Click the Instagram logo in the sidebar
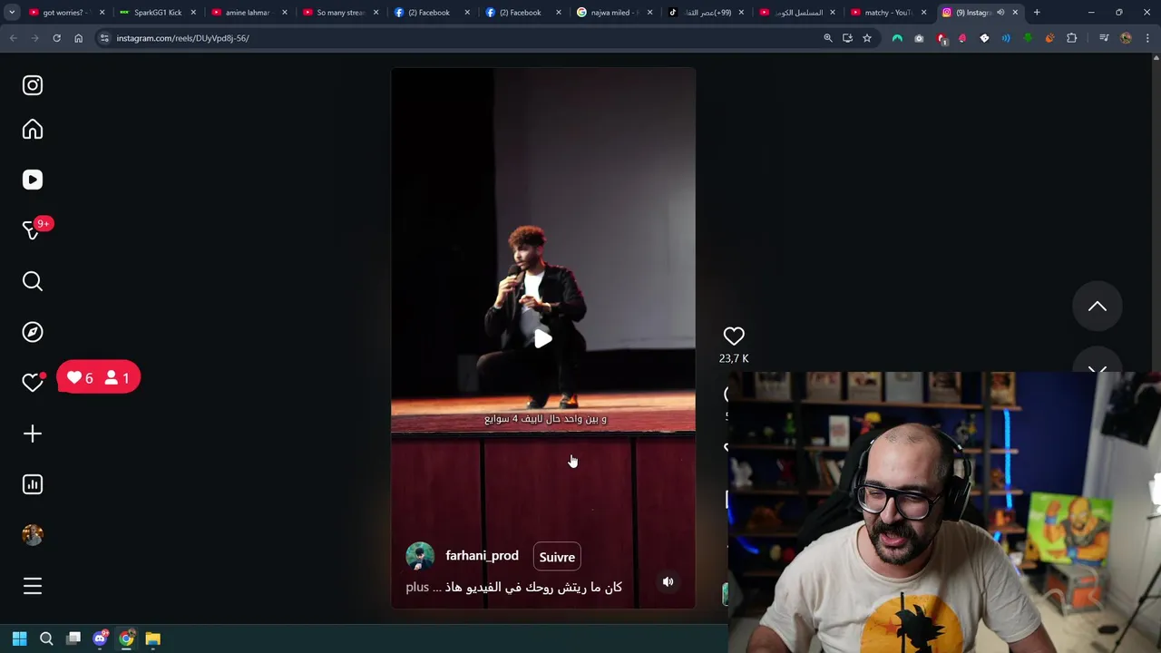 coord(33,85)
